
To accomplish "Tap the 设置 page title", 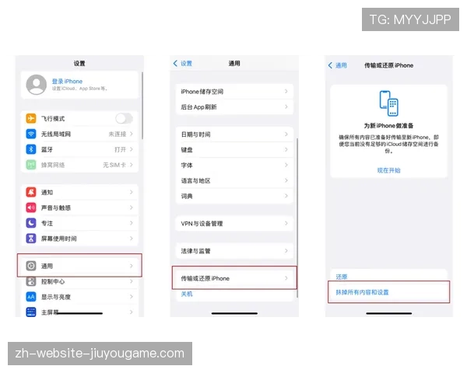I will click(79, 64).
